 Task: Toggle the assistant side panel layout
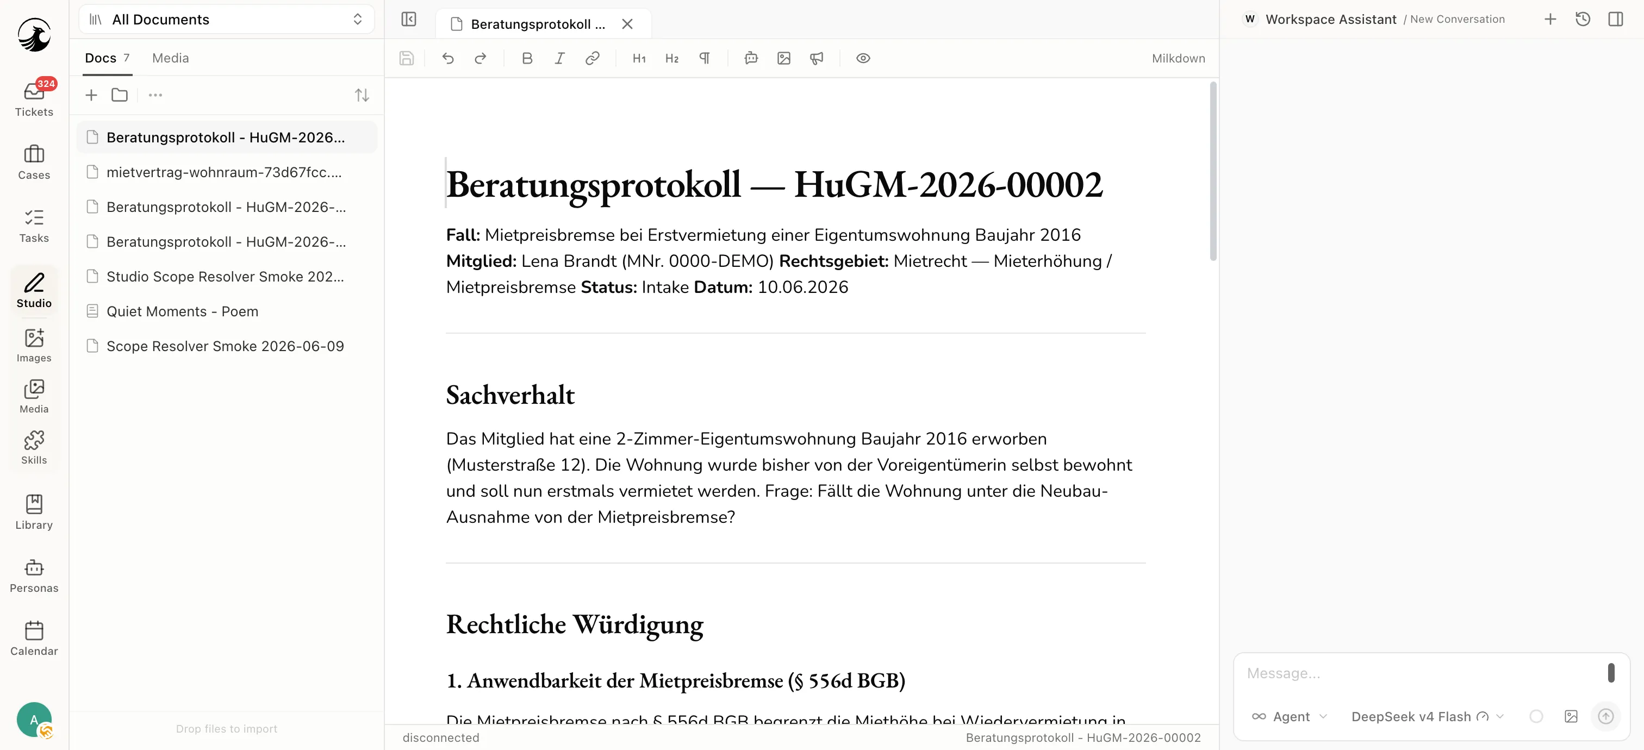[1615, 19]
